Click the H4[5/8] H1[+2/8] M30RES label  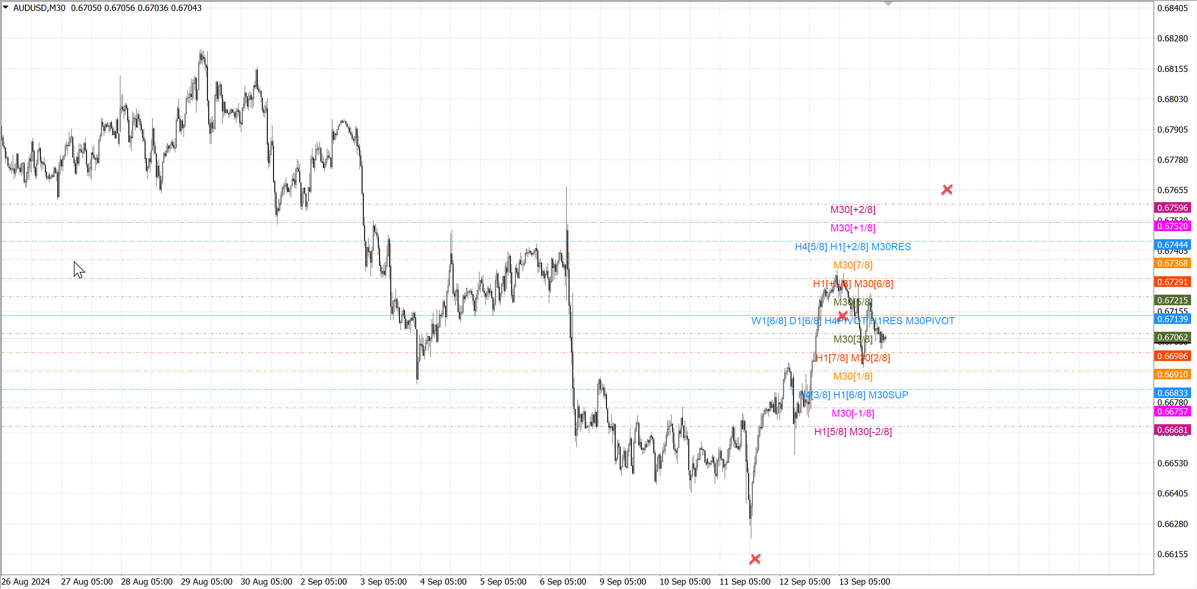coord(852,246)
